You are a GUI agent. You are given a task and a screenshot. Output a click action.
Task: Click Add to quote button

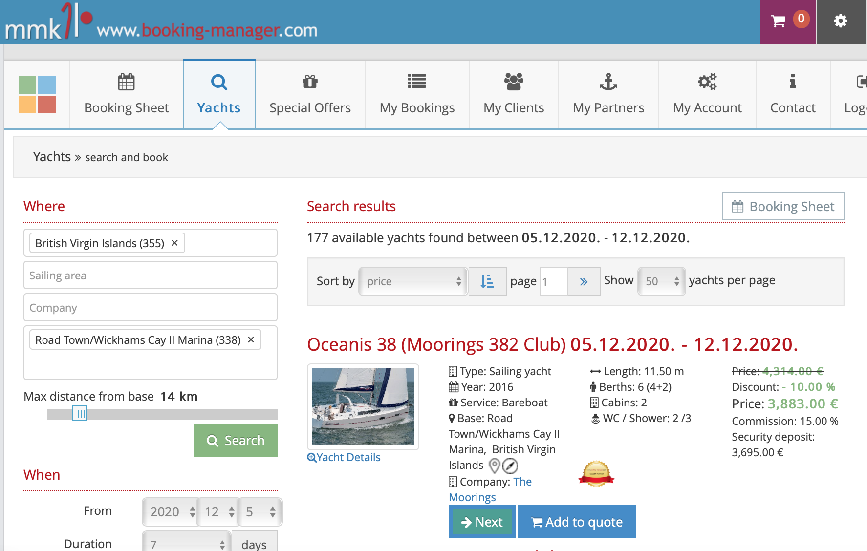tap(577, 522)
